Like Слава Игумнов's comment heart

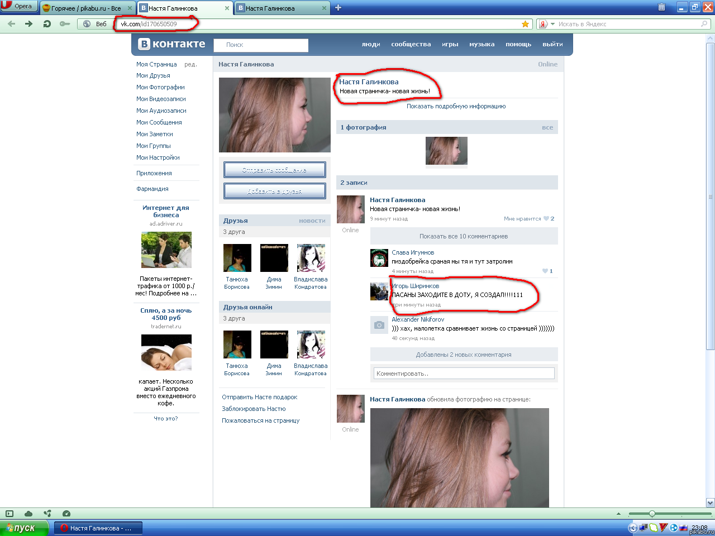pos(545,271)
